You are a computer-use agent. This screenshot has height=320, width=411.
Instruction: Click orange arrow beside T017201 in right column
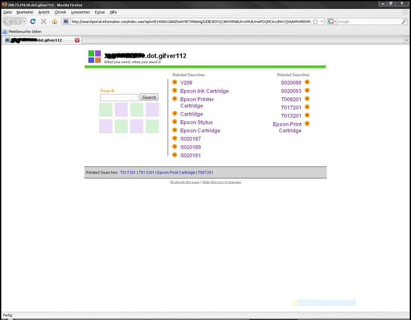[x=307, y=107]
